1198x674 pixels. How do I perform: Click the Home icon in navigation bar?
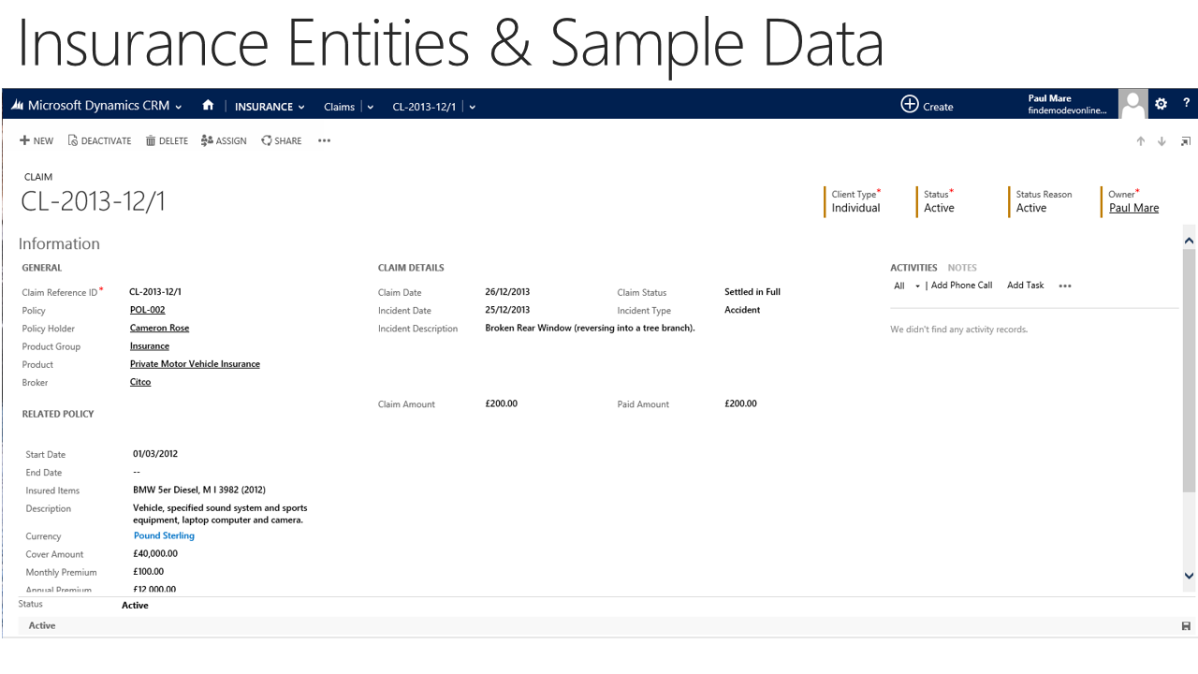coord(208,106)
